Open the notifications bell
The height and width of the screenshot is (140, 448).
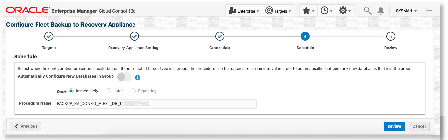coord(381,11)
